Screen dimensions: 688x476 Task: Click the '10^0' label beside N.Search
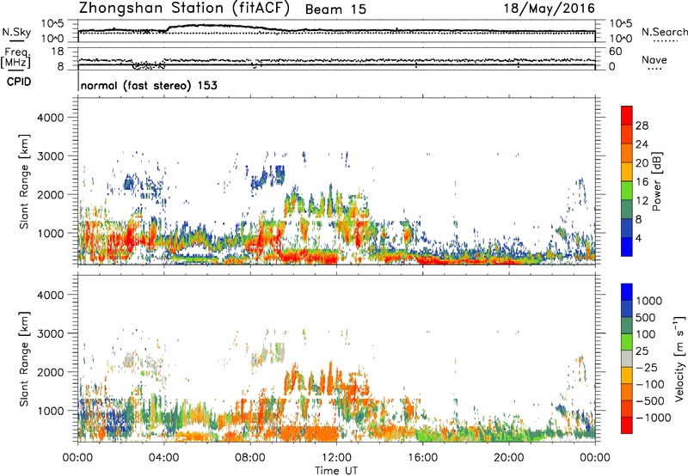pyautogui.click(x=621, y=39)
